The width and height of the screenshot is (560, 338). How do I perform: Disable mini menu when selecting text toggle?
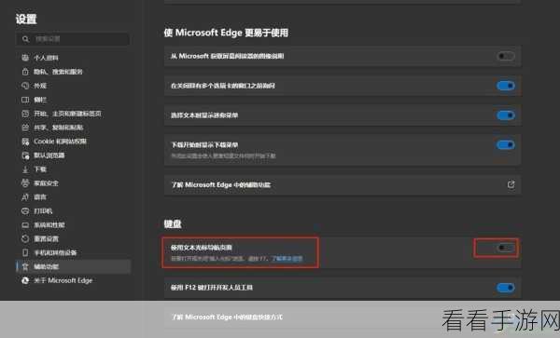tap(505, 115)
